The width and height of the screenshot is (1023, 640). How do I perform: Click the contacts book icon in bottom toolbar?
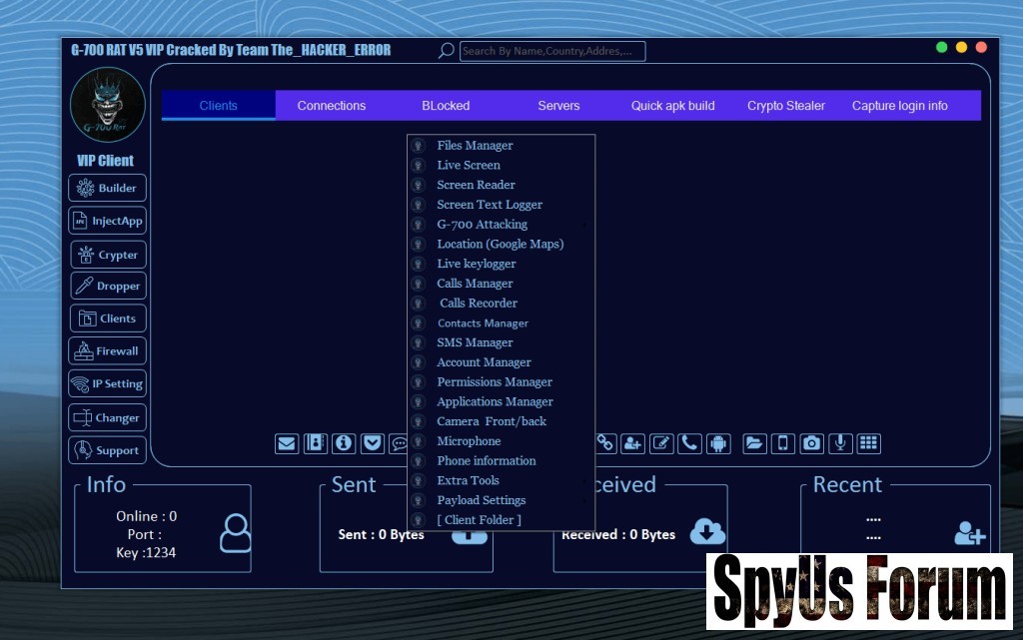316,443
